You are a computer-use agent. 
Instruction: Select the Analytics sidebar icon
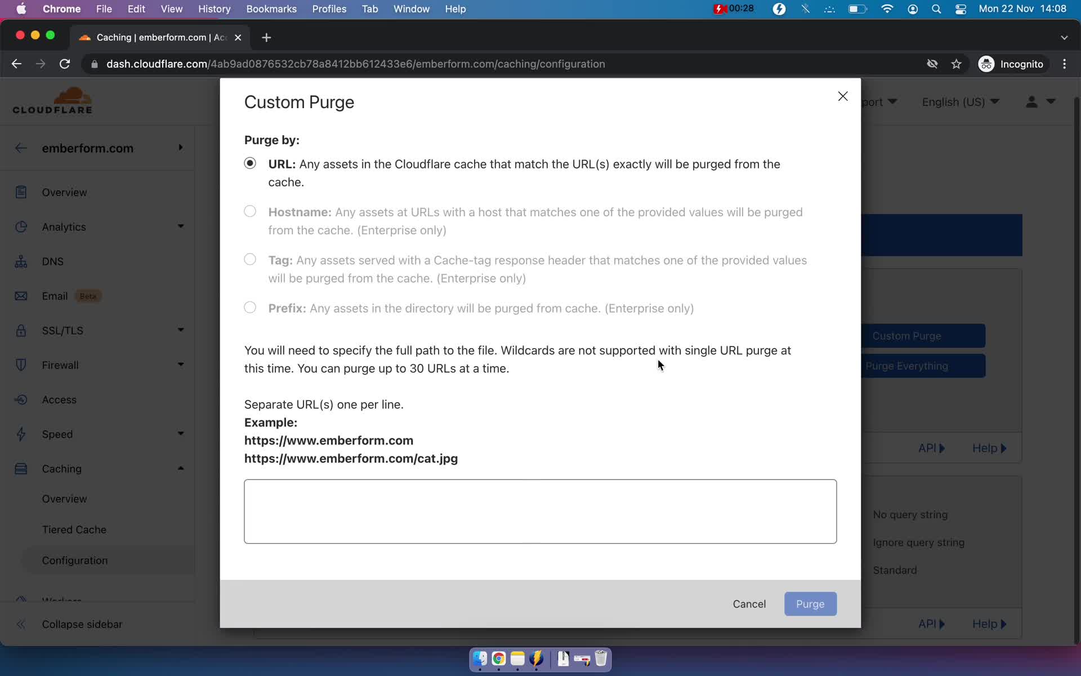tap(20, 226)
